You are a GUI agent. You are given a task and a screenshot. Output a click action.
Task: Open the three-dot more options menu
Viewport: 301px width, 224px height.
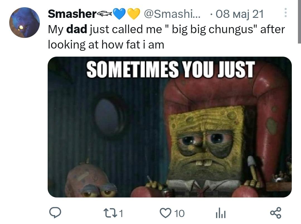click(x=285, y=13)
